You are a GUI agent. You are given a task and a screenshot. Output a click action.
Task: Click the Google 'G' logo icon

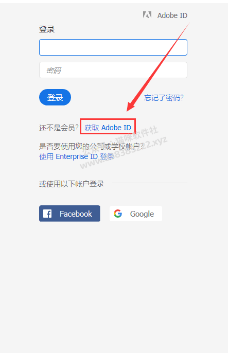(118, 214)
